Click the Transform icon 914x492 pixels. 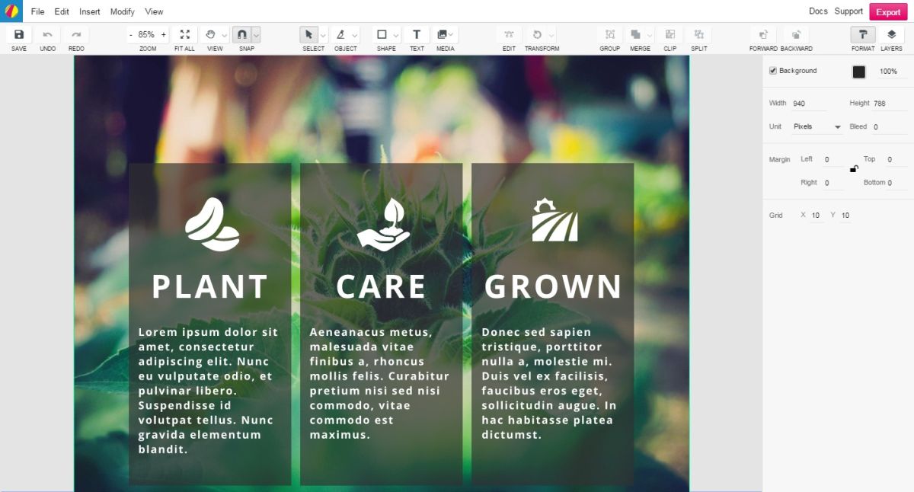coord(537,34)
